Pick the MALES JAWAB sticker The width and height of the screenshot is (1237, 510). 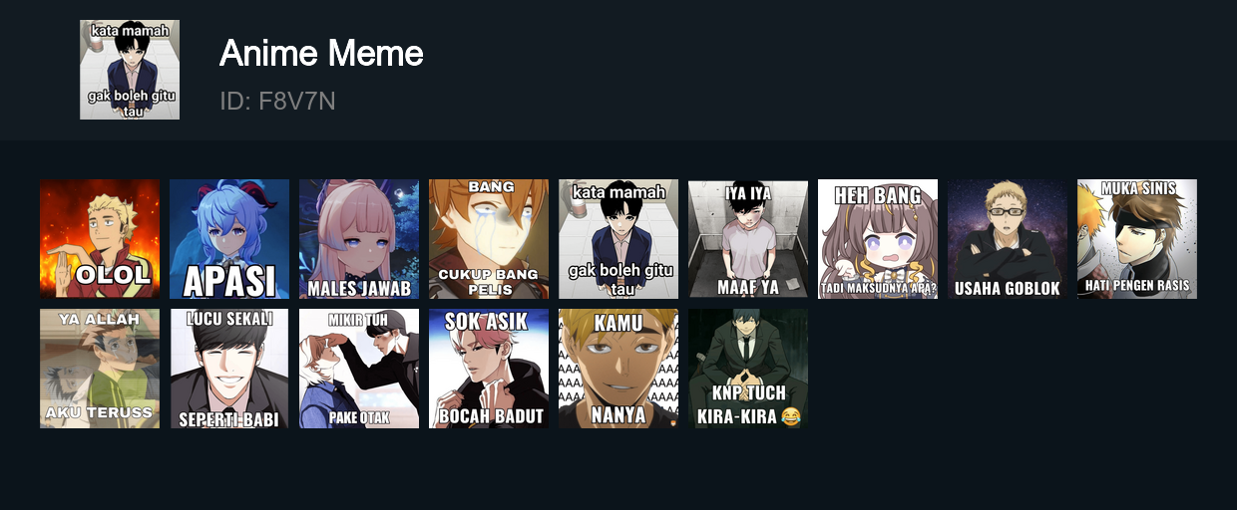[359, 239]
